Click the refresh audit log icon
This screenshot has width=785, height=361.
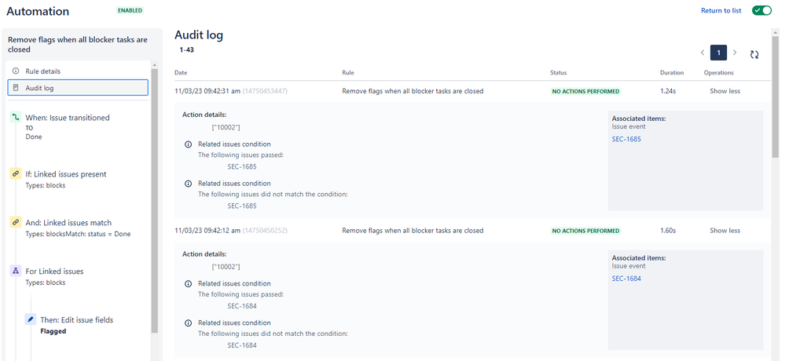754,55
